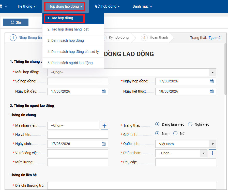228x190 pixels.
Task: Open the Hệ thống menu
Action: (x=27, y=6)
